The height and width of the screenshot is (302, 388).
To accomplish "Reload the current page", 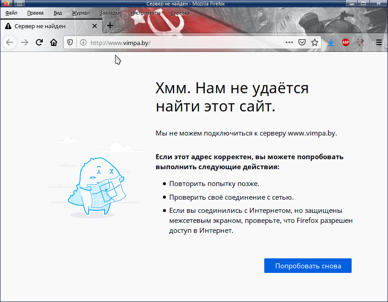I will pos(39,43).
